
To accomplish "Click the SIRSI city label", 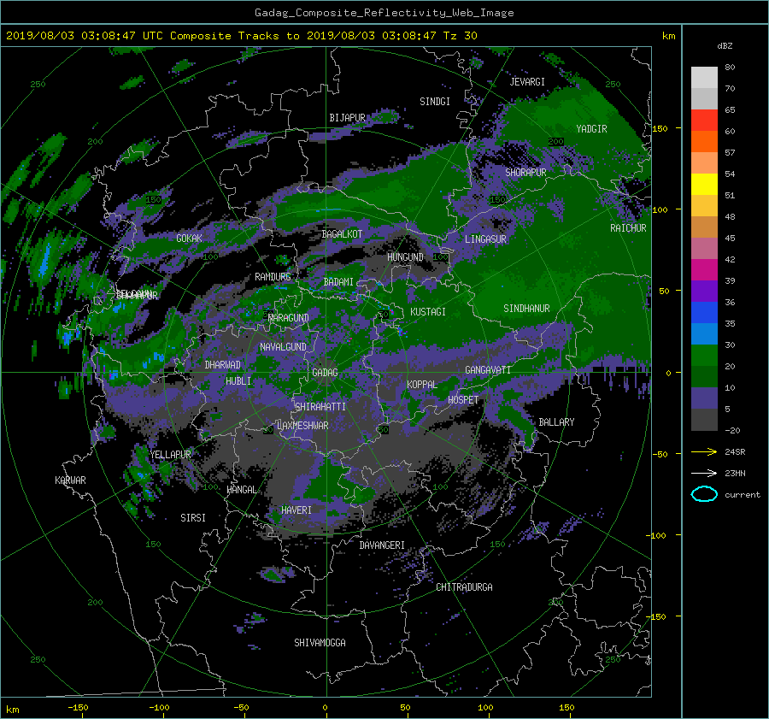I will 193,518.
